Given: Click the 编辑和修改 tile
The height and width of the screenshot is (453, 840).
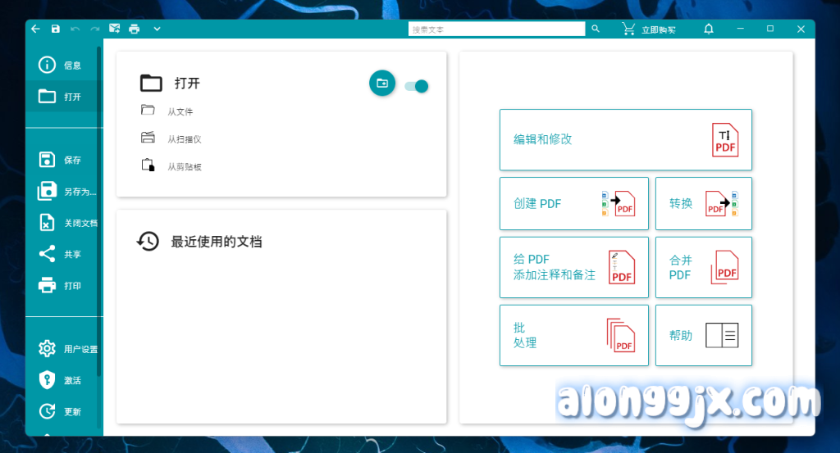Looking at the screenshot, I should [x=625, y=139].
